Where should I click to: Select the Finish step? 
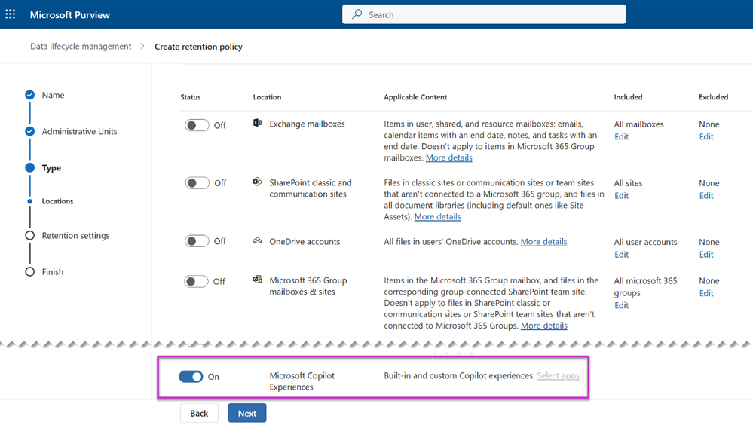click(x=53, y=272)
